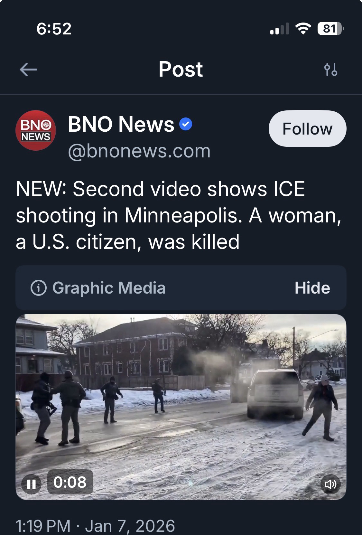The image size is (362, 535).
Task: Tap the 6:52 clock in status bar
Action: (54, 29)
